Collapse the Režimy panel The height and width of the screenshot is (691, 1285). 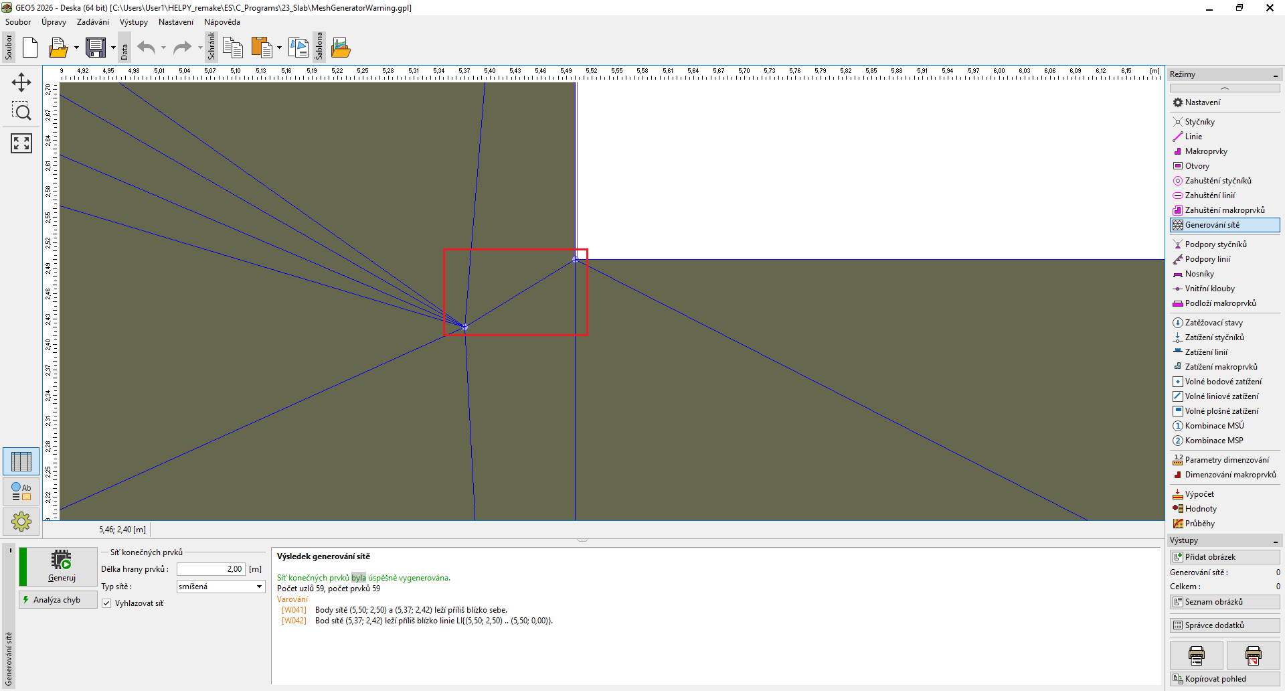click(1275, 75)
